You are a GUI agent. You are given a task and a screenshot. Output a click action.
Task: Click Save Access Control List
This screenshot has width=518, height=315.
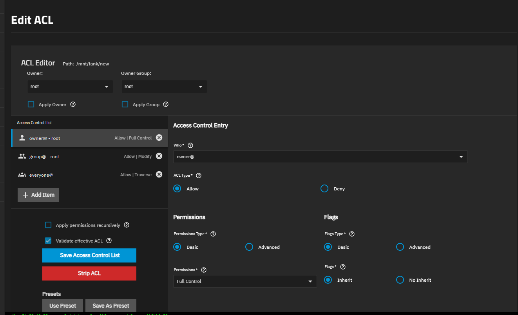pos(89,255)
